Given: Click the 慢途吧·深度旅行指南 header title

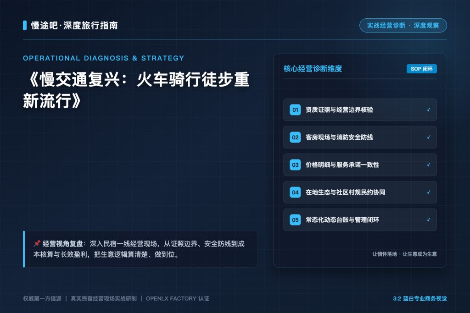Looking at the screenshot, I should click(74, 26).
